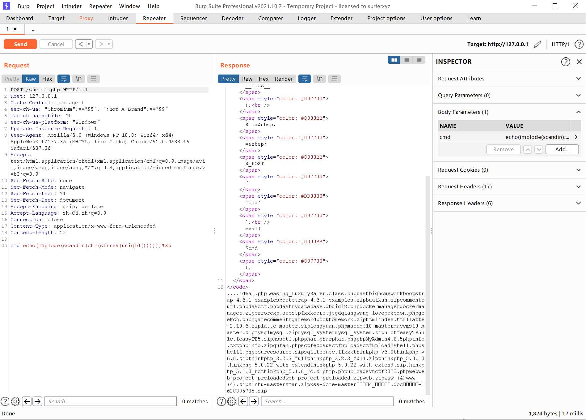The image size is (586, 420).
Task: Edit target with the pencil icon
Action: point(538,44)
